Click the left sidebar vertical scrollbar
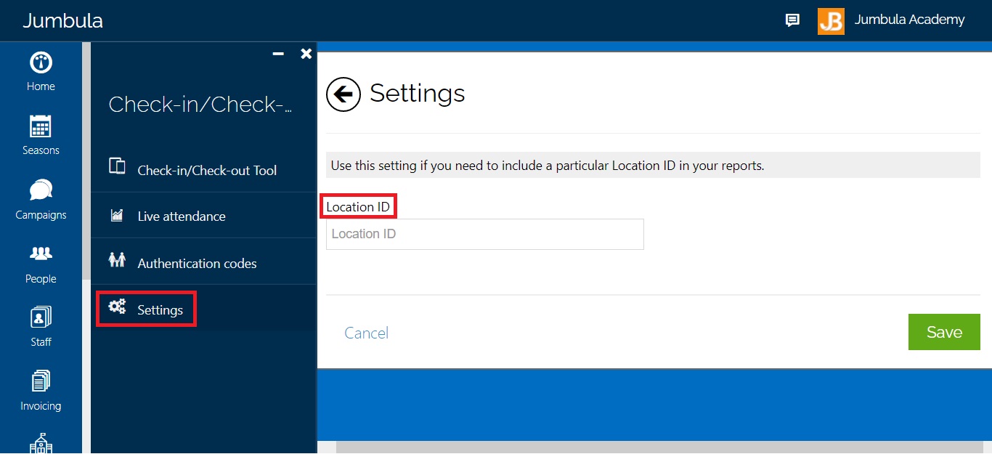 [86, 161]
